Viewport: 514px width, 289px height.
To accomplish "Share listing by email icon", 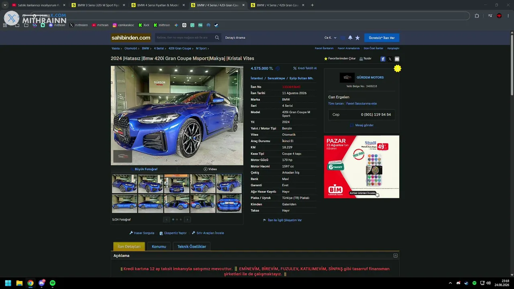I will (x=397, y=59).
